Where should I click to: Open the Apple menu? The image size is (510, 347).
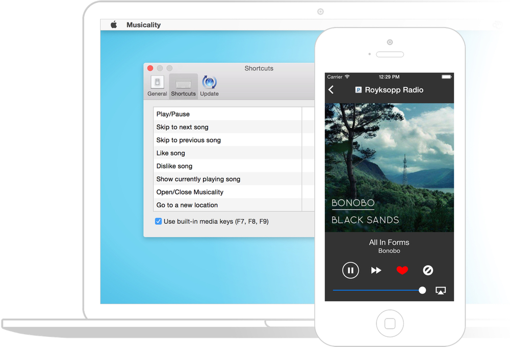click(x=114, y=24)
